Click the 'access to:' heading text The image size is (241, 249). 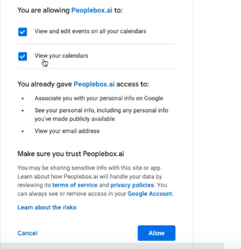click(133, 84)
